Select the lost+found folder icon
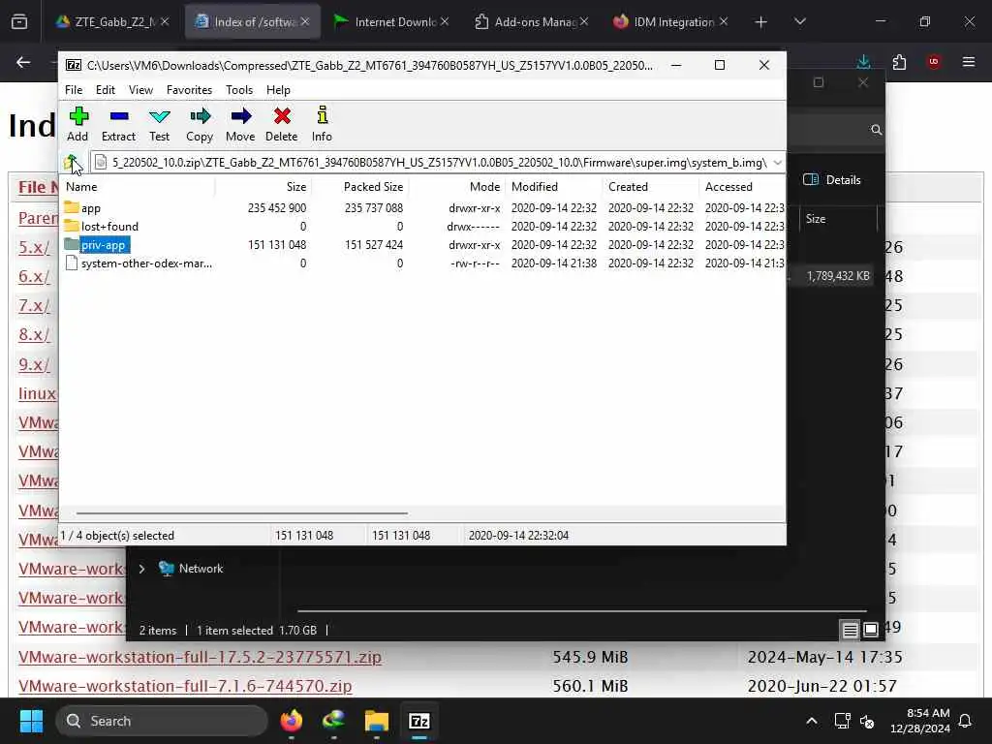The width and height of the screenshot is (992, 744). [72, 226]
